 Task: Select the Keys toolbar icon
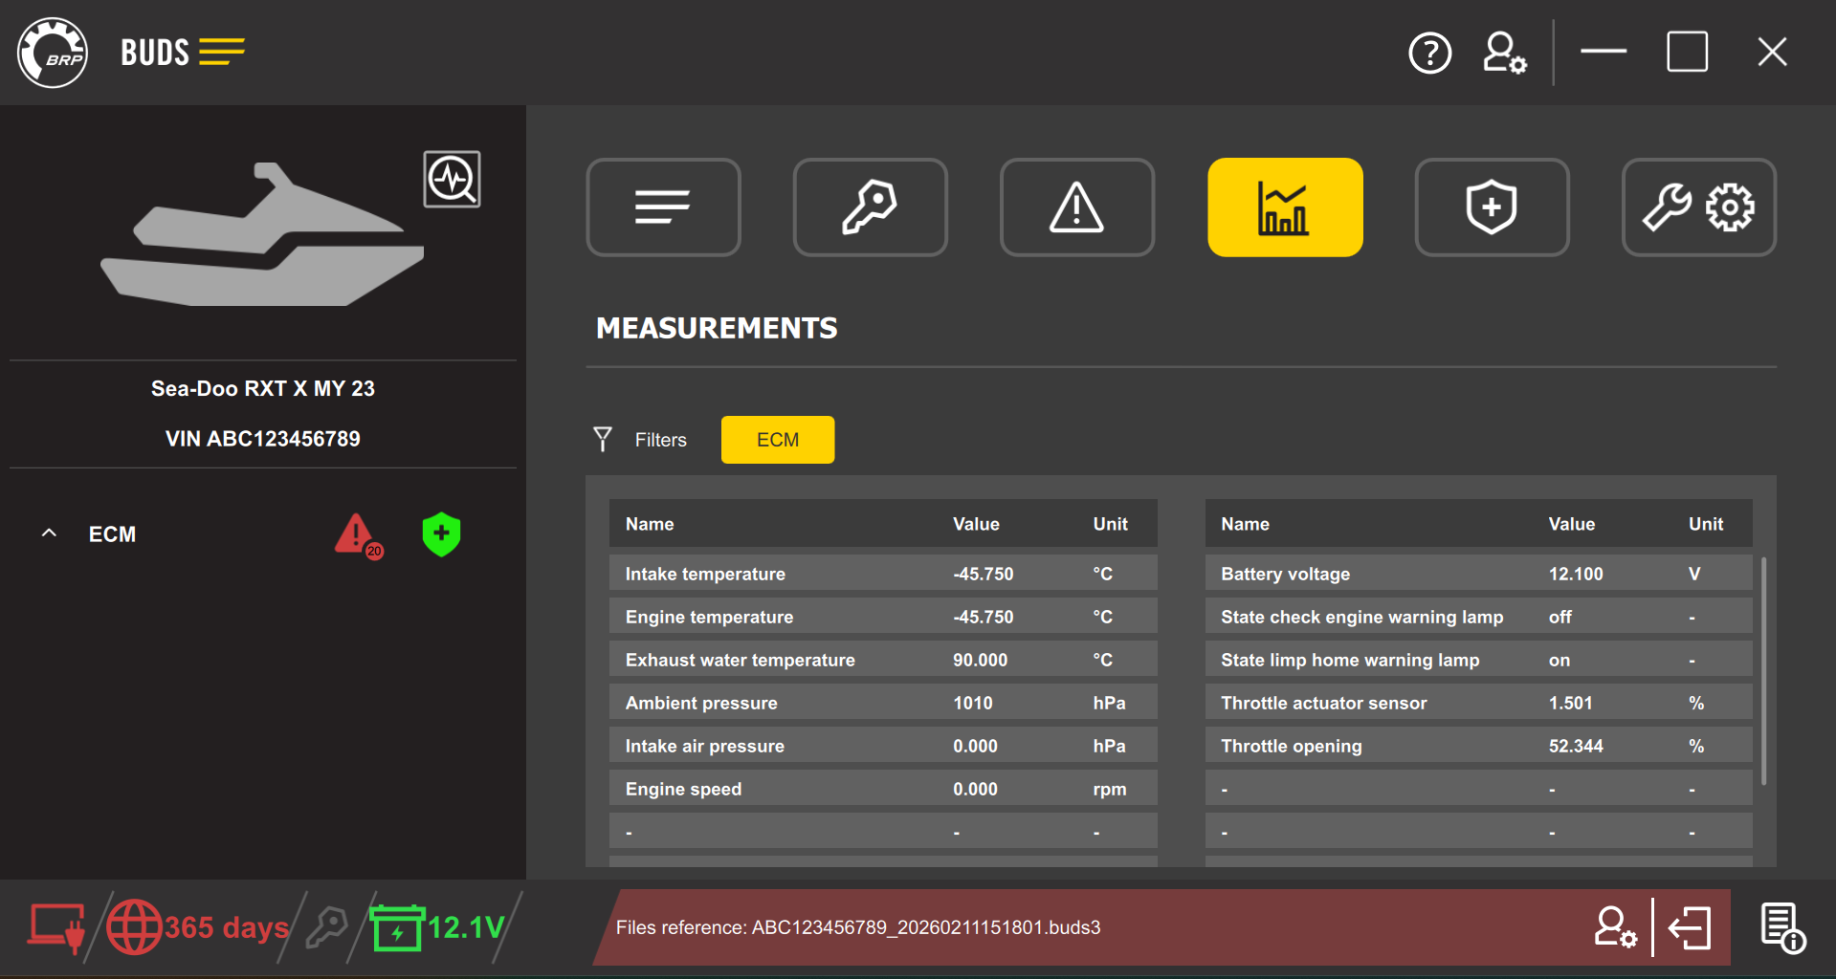pyautogui.click(x=870, y=207)
